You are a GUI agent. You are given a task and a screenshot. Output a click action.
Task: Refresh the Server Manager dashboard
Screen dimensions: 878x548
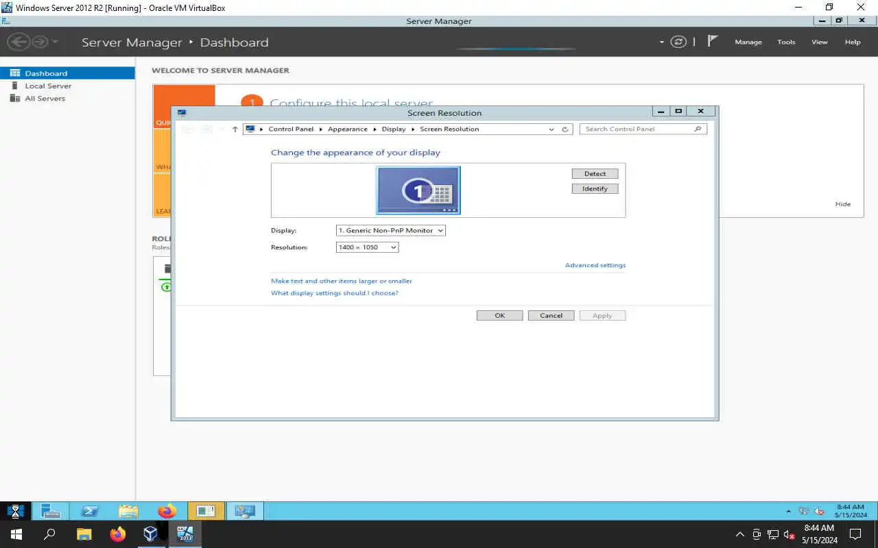(x=678, y=42)
